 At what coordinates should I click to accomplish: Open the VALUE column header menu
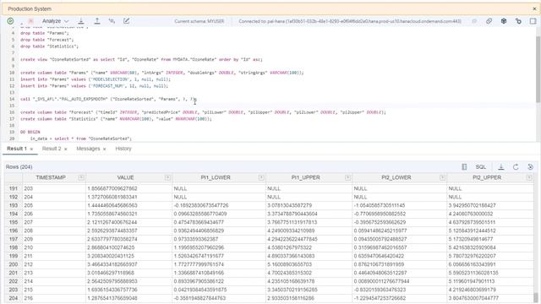click(167, 177)
